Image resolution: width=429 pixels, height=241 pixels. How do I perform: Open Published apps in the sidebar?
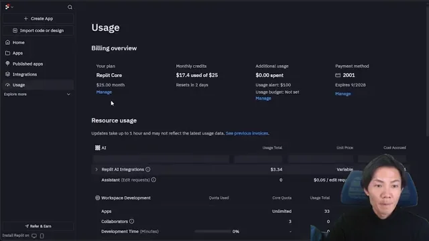(38, 64)
